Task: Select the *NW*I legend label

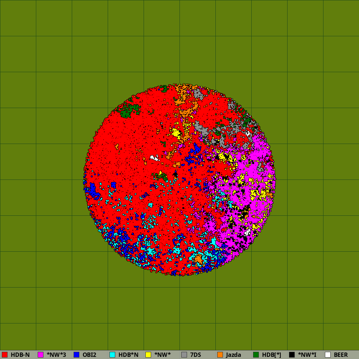Action: click(x=307, y=355)
